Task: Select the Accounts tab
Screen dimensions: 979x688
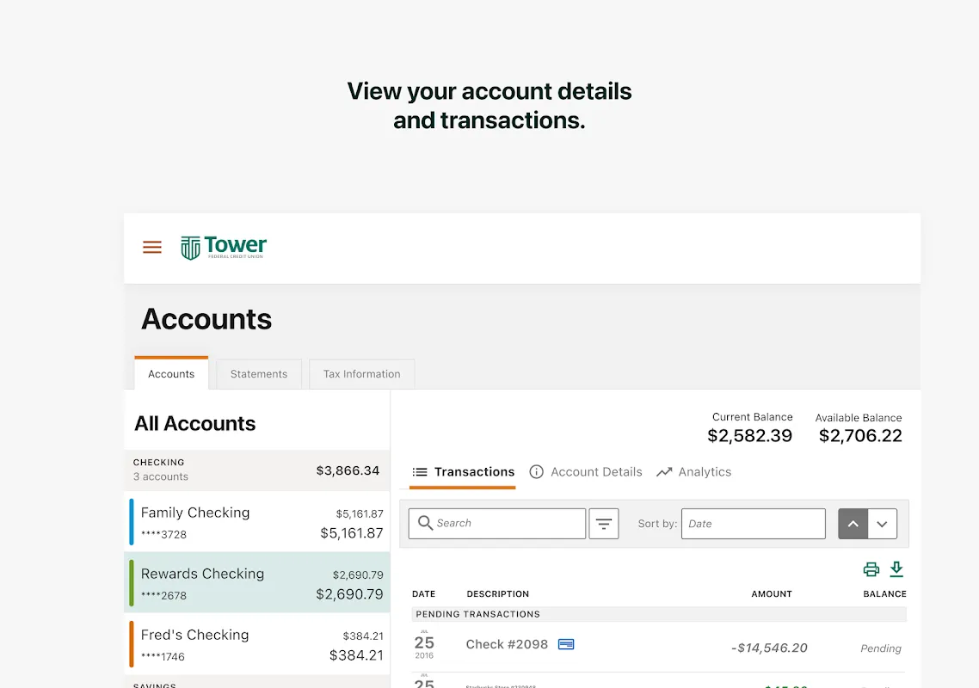Action: 171,374
